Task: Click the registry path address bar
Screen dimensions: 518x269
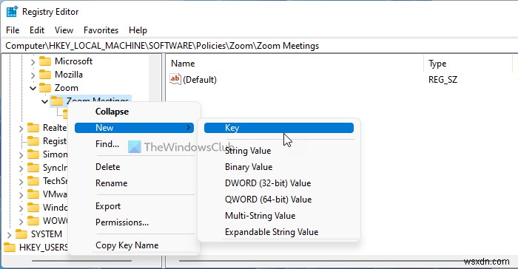Action: tap(259, 46)
